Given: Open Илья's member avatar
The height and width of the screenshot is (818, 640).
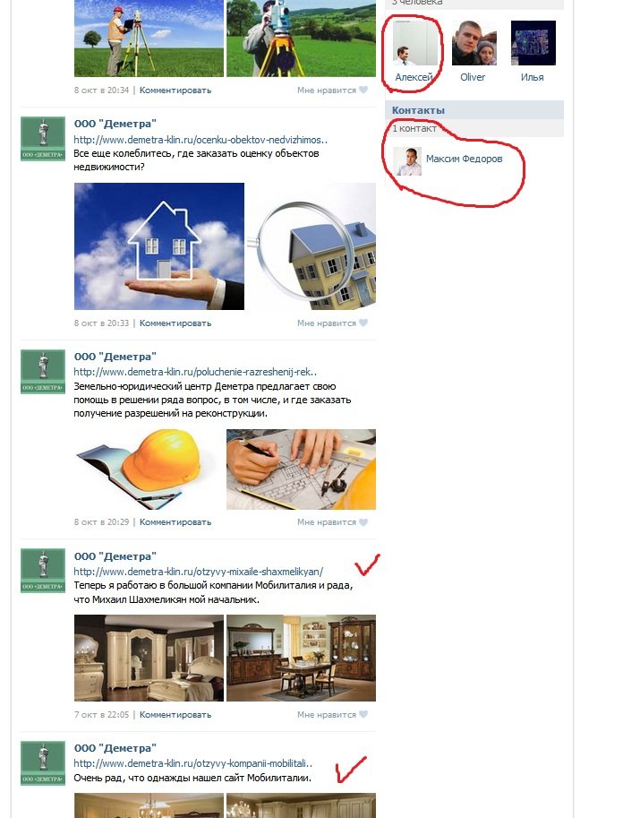Looking at the screenshot, I should click(533, 43).
